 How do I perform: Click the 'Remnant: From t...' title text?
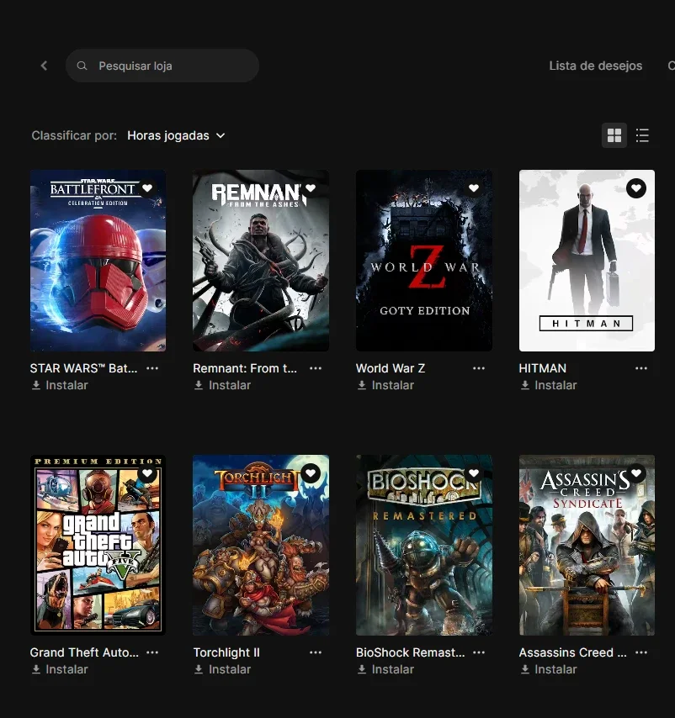(245, 368)
